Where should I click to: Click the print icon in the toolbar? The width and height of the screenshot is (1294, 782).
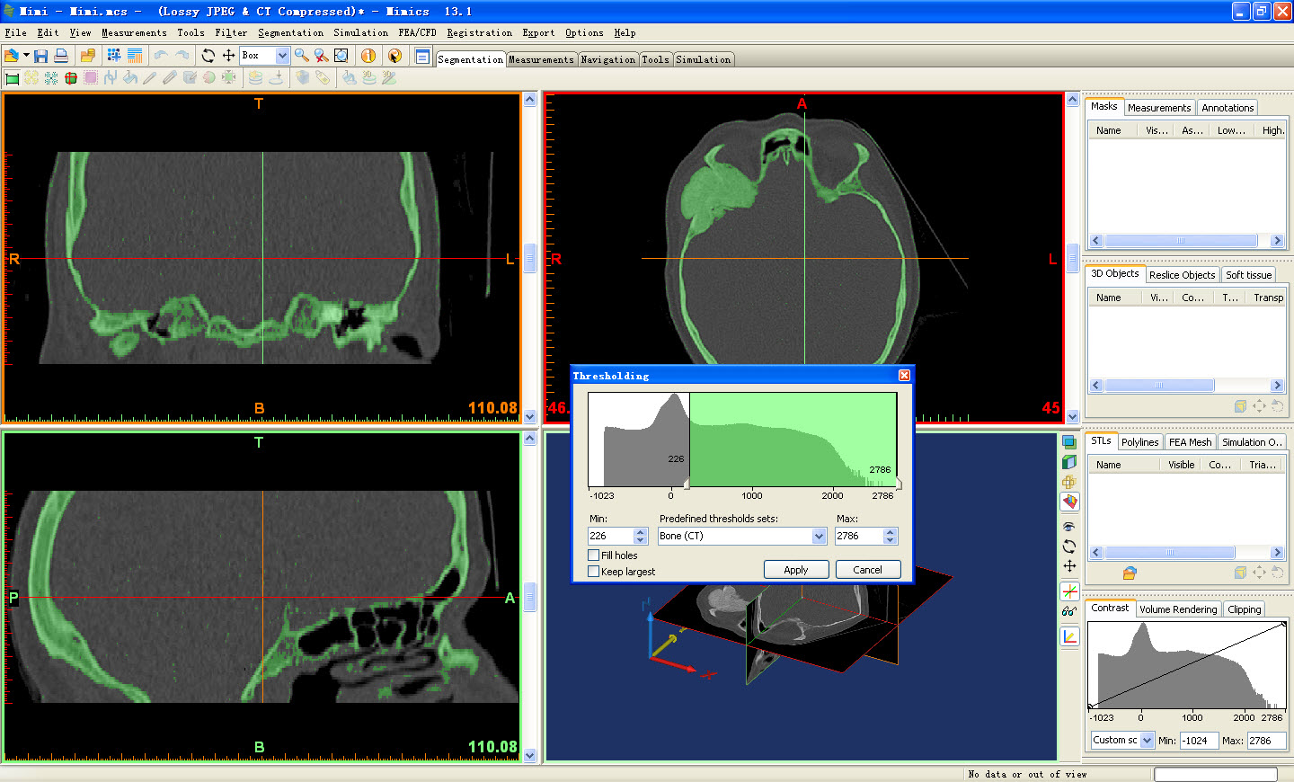[61, 56]
